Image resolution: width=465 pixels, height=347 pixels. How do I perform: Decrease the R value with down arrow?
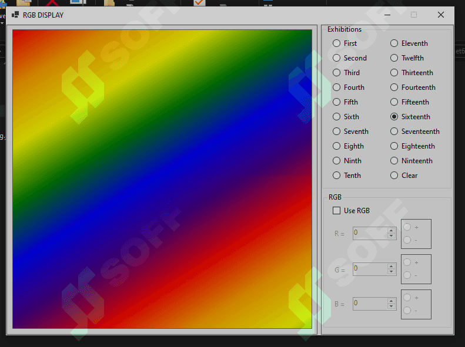pos(392,236)
